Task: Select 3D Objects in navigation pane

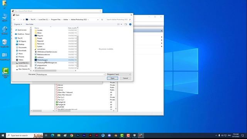Action: (x=21, y=41)
